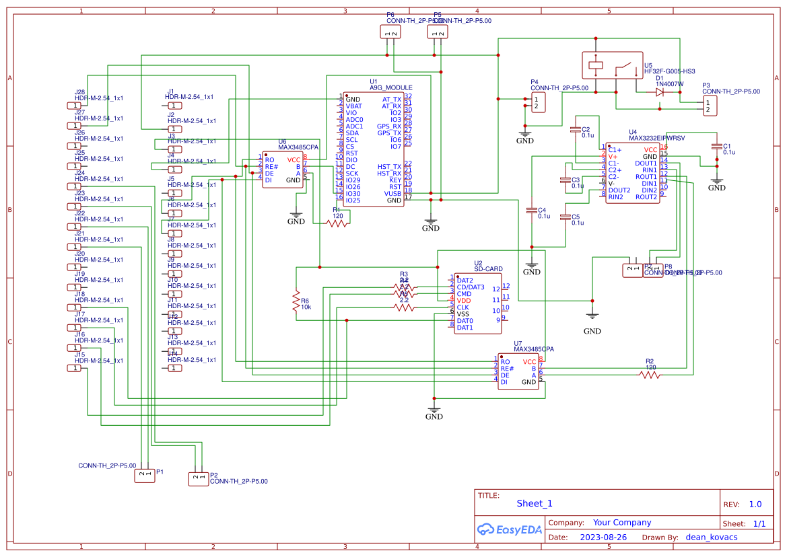Select resistor R2 labeled 120

click(x=651, y=375)
